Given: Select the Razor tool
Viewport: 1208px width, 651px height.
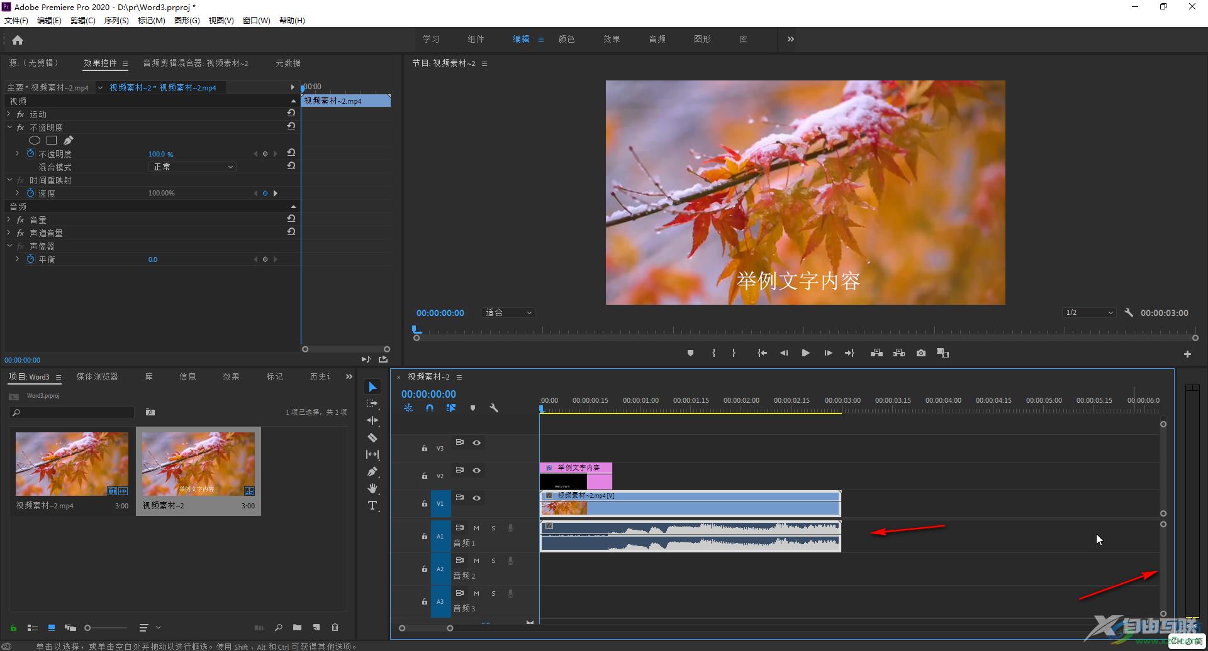Looking at the screenshot, I should pyautogui.click(x=372, y=437).
